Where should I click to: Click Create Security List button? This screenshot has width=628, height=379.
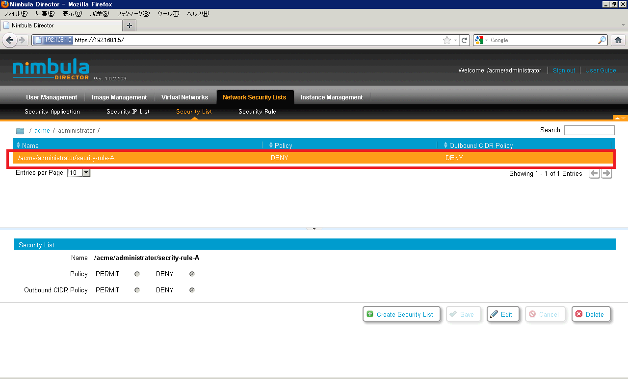(401, 314)
